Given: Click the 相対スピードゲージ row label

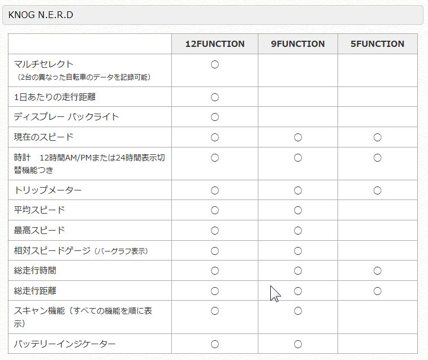Looking at the screenshot, I should pyautogui.click(x=81, y=250).
